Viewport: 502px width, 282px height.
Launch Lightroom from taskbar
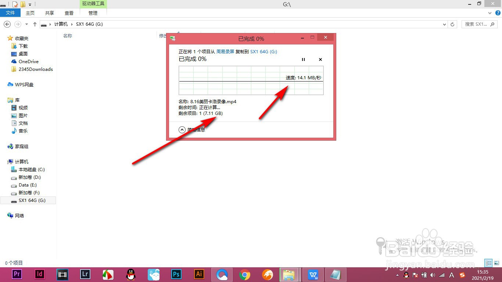(85, 274)
